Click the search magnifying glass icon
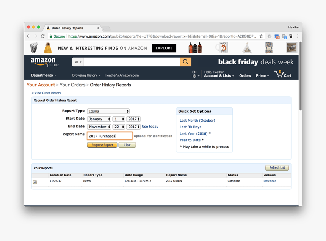This screenshot has width=326, height=241. coord(185,61)
